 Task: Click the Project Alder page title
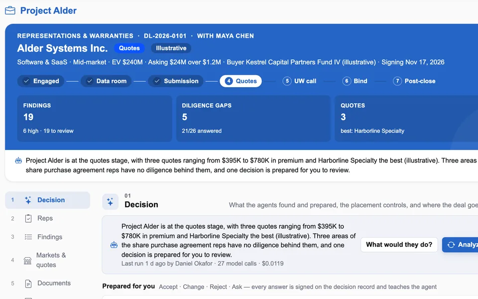(48, 10)
